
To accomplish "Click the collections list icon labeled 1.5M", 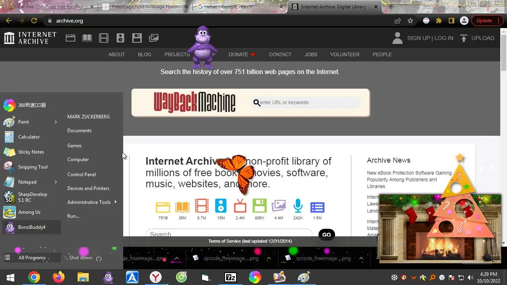I will (x=317, y=207).
